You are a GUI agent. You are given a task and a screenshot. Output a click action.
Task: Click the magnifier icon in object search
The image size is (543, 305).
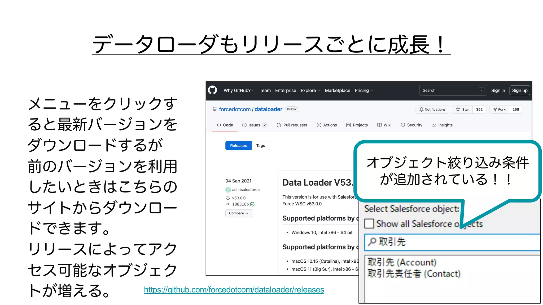(x=372, y=241)
